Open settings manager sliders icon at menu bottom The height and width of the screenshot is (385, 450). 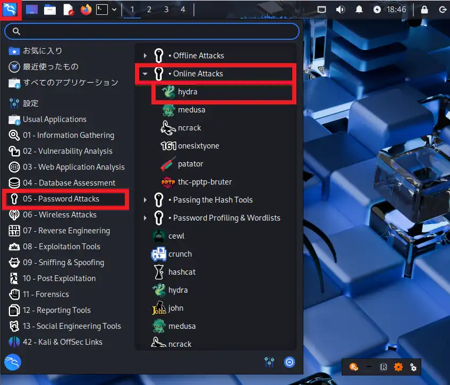tap(269, 362)
